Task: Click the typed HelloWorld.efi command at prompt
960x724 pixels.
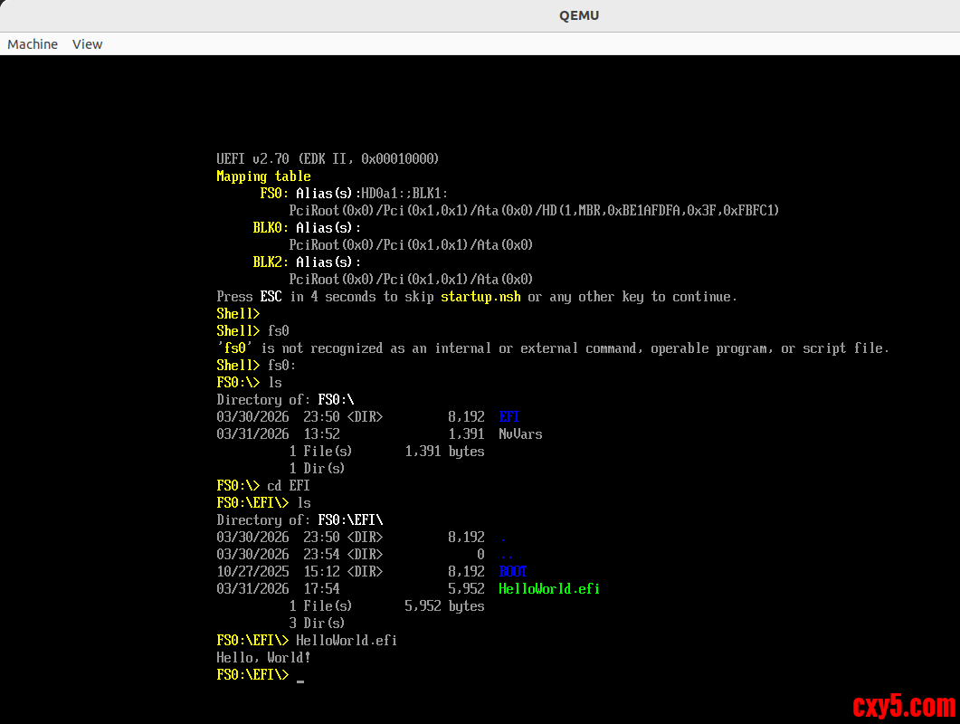Action: (347, 641)
